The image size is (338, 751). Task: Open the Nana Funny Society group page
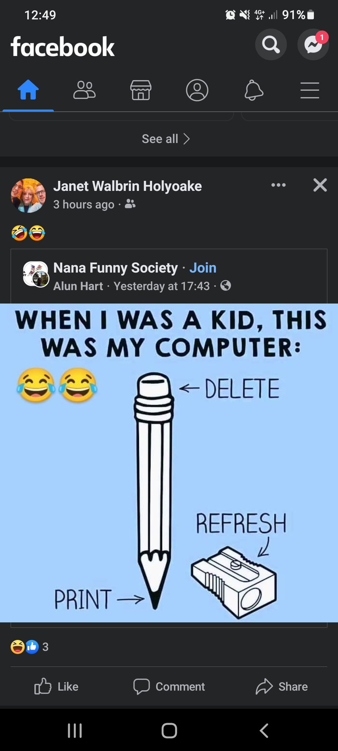coord(115,268)
